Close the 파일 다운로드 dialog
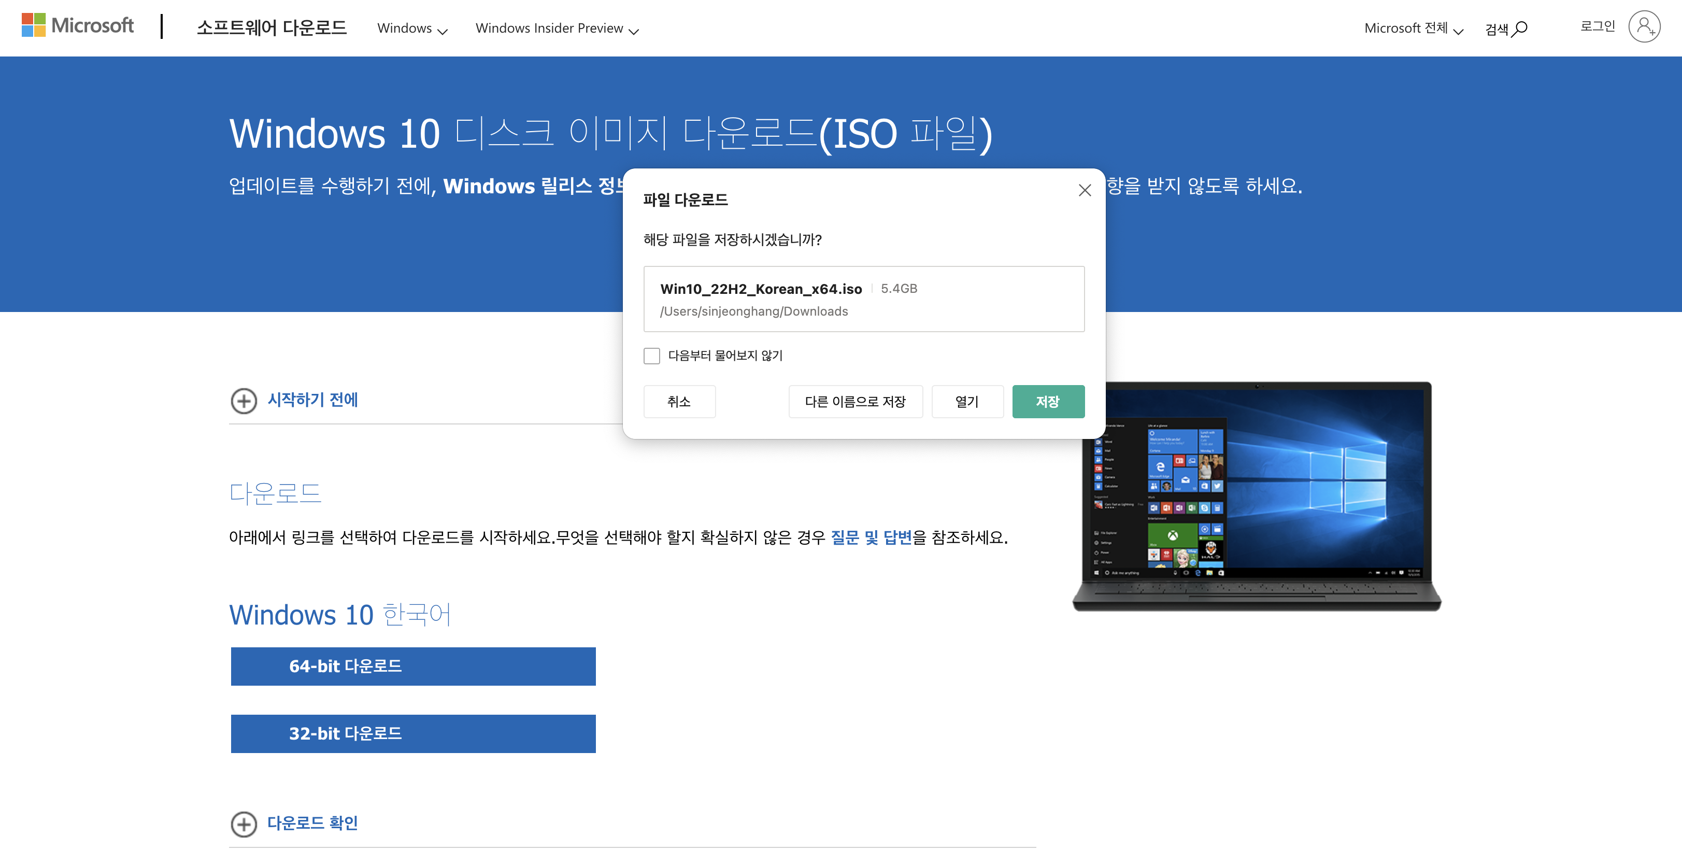Screen dimensions: 1682x865 [x=1085, y=190]
